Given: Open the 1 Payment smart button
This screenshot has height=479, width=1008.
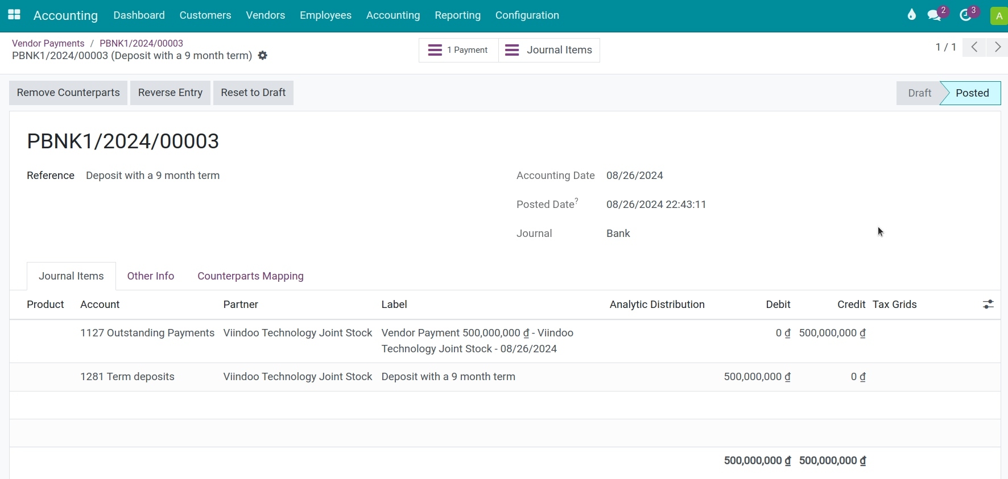Looking at the screenshot, I should click(x=458, y=50).
